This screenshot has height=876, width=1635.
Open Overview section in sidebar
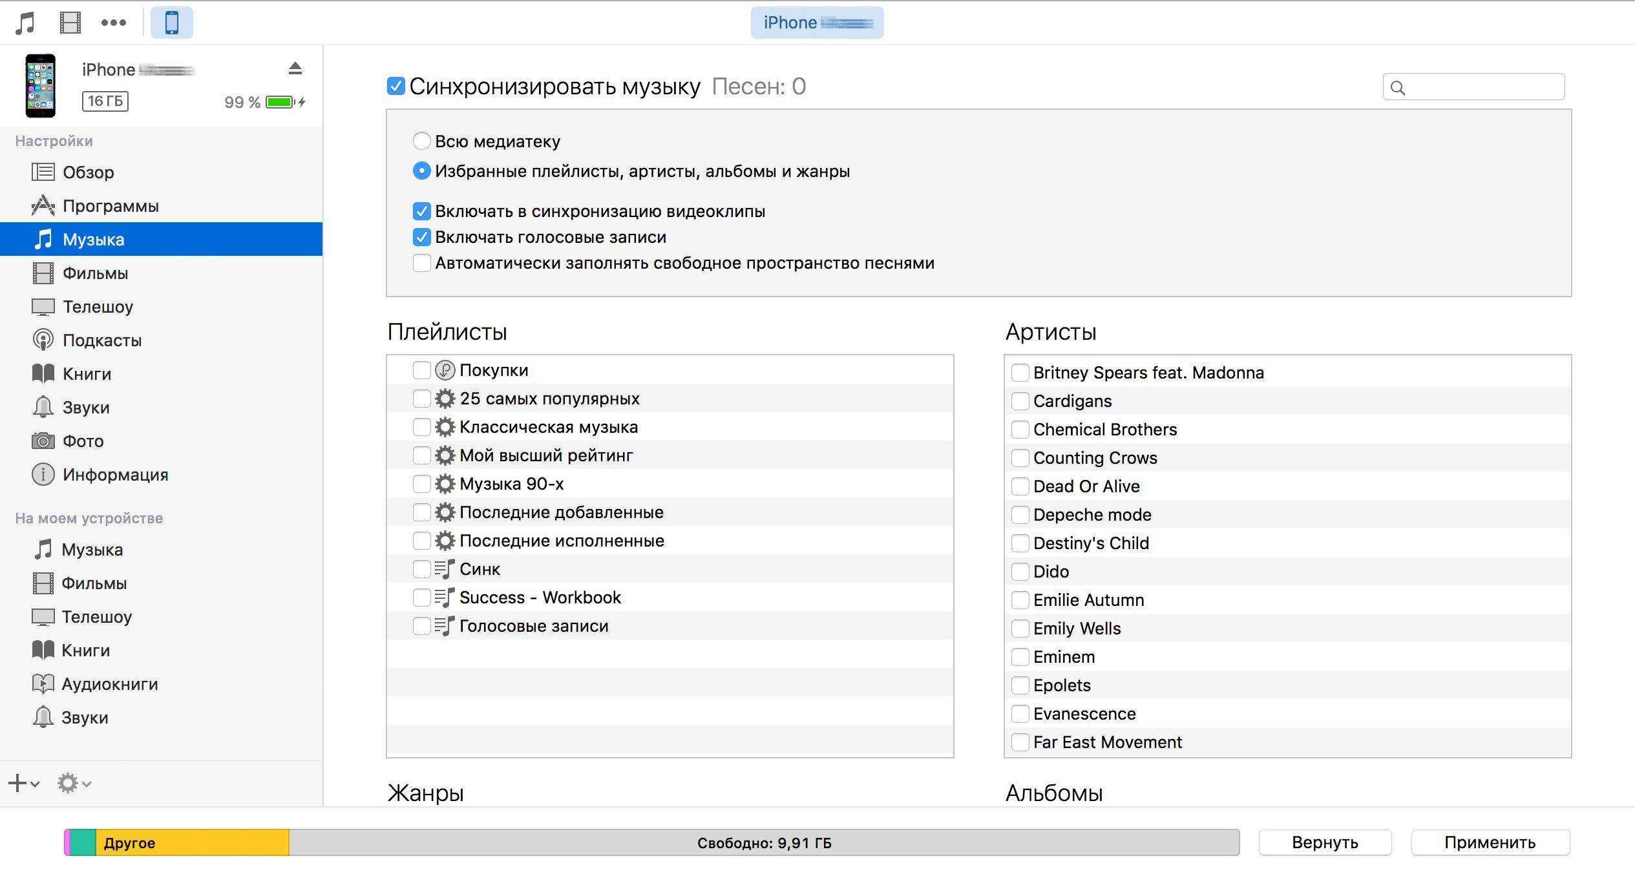coord(90,172)
